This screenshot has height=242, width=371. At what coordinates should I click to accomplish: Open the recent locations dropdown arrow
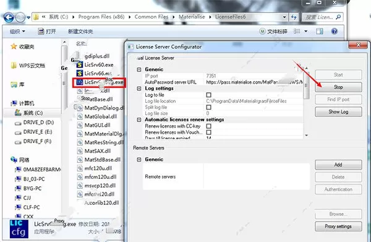tap(28, 17)
